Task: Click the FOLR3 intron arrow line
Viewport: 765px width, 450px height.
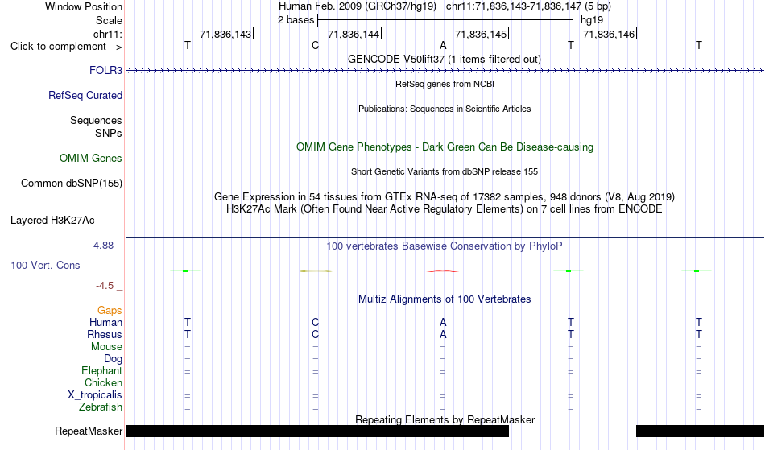Action: (445, 71)
